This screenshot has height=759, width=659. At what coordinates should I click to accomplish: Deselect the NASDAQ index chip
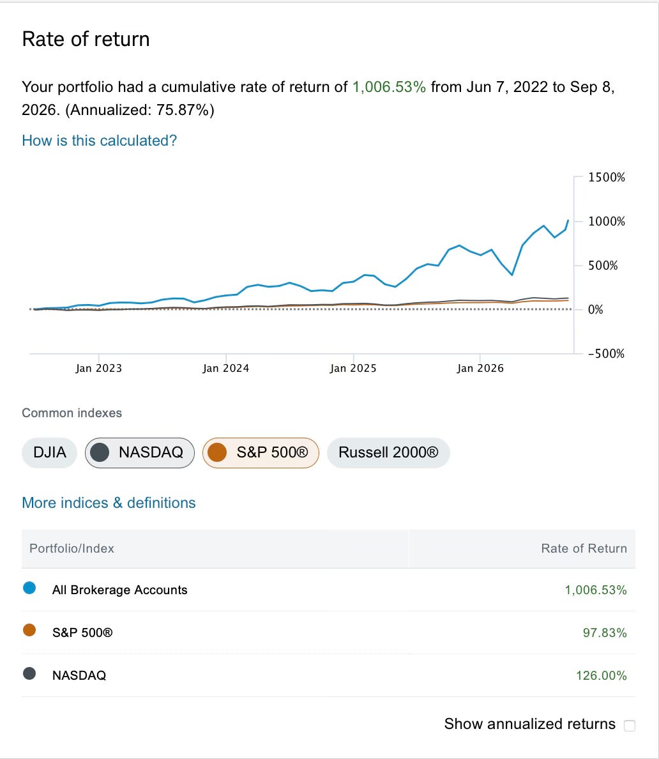pos(140,452)
